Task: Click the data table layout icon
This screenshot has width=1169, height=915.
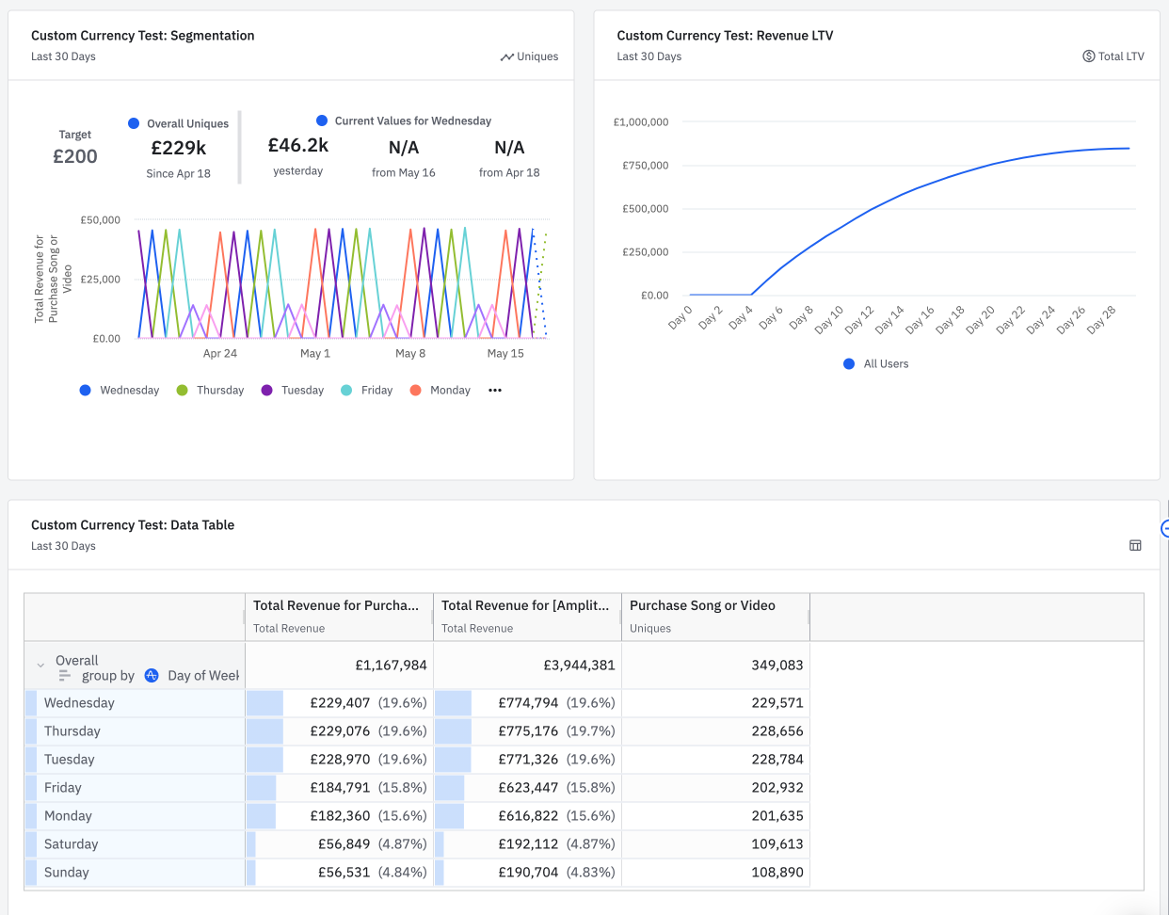Action: point(1135,546)
